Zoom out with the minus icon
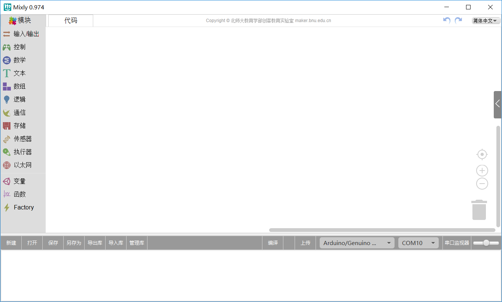 [482, 184]
